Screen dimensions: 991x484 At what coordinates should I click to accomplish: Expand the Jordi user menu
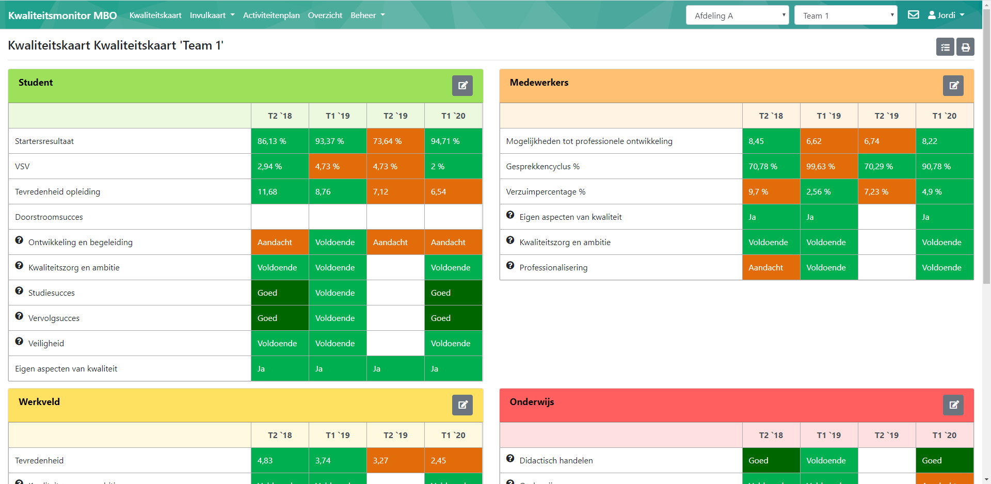pyautogui.click(x=946, y=15)
